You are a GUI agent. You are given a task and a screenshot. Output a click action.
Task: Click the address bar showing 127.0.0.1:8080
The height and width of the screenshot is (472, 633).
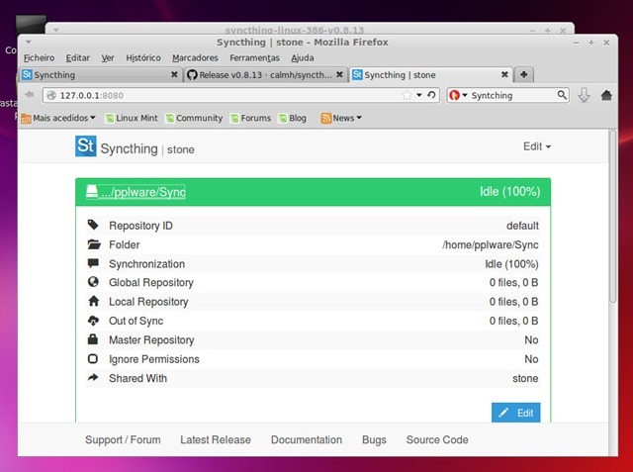pyautogui.click(x=218, y=95)
